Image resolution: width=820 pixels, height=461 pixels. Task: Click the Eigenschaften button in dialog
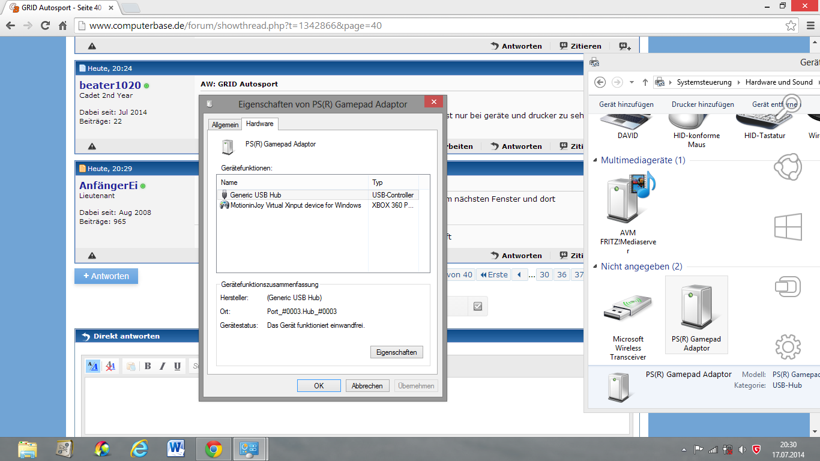[397, 352]
